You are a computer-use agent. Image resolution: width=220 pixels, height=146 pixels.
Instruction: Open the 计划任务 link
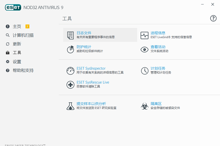pyautogui.click(x=158, y=68)
